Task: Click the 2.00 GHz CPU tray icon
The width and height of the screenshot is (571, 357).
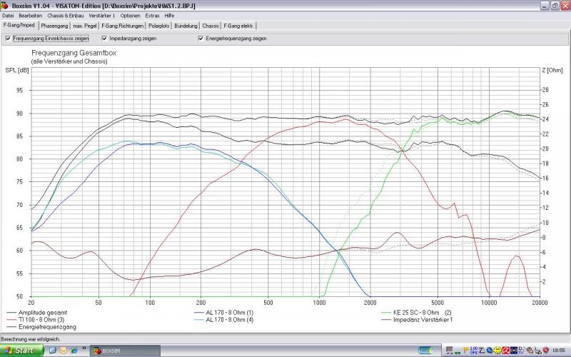Action: click(474, 351)
